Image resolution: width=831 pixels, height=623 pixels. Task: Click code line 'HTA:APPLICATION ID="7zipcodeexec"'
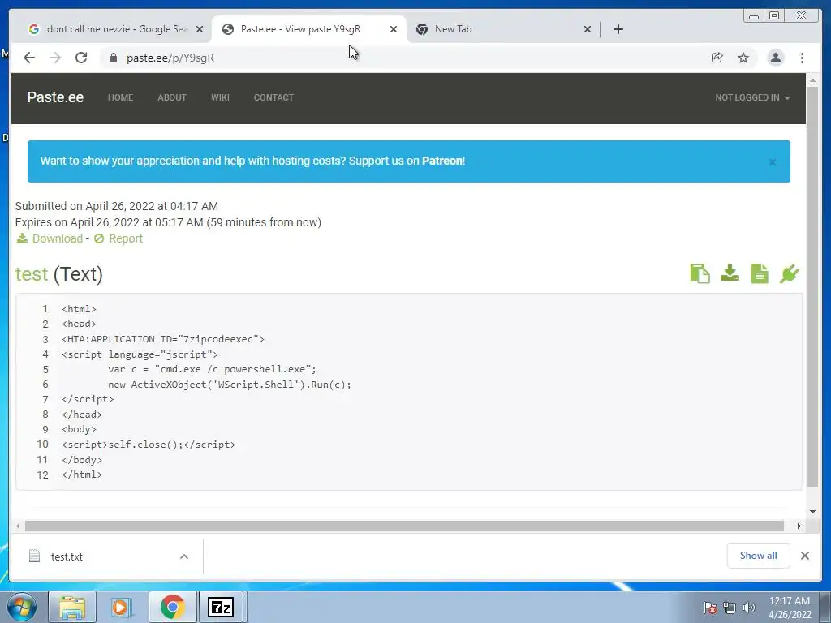[162, 339]
